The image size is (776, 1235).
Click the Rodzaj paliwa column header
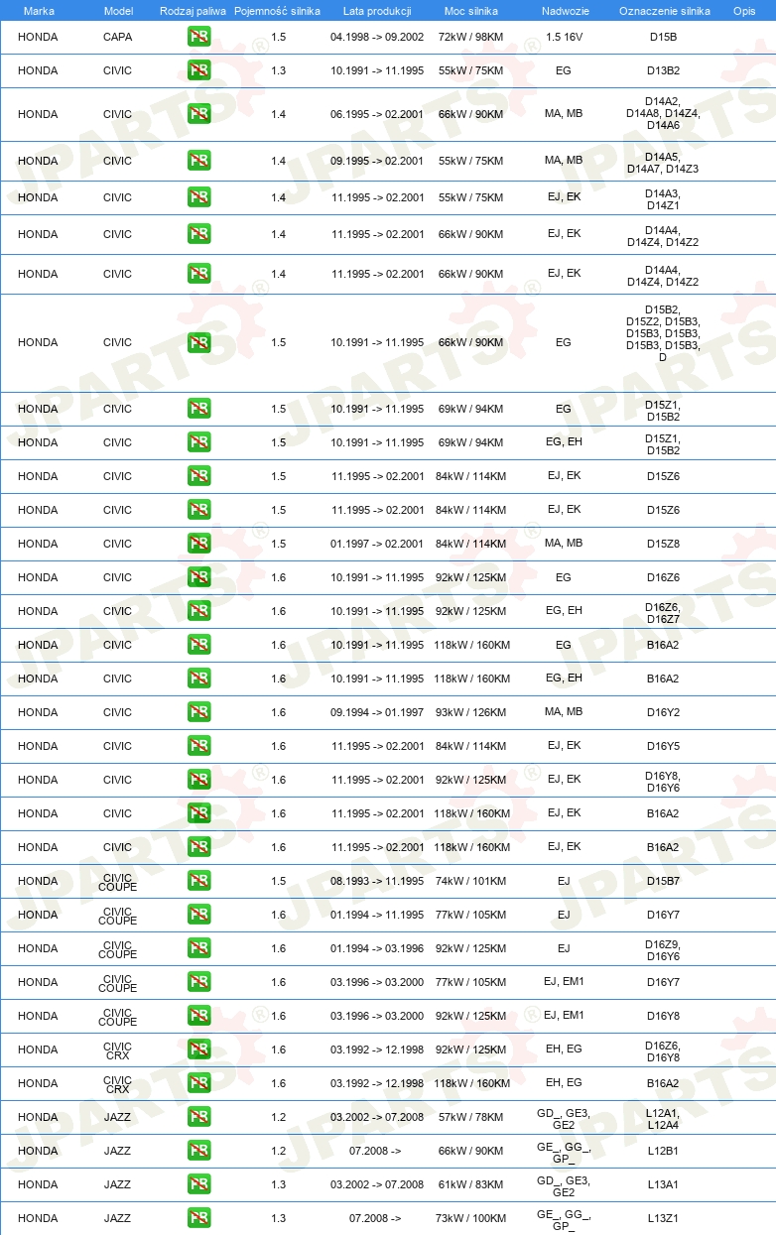(x=193, y=10)
